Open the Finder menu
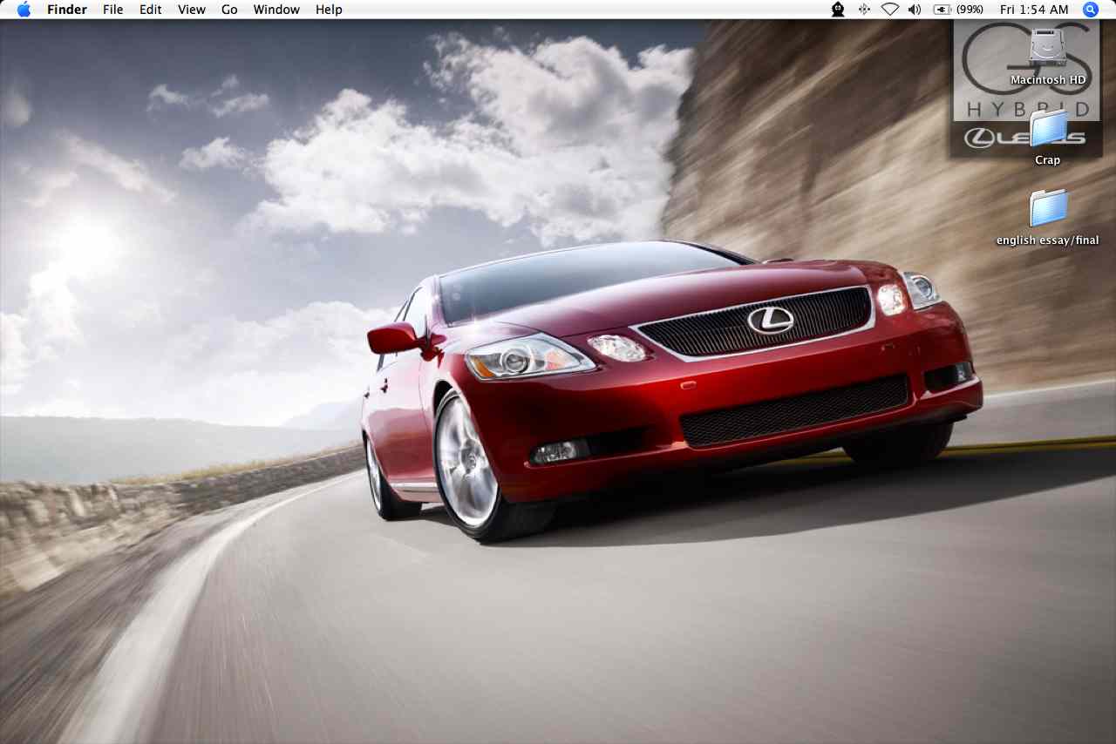The image size is (1116, 744). tap(66, 10)
